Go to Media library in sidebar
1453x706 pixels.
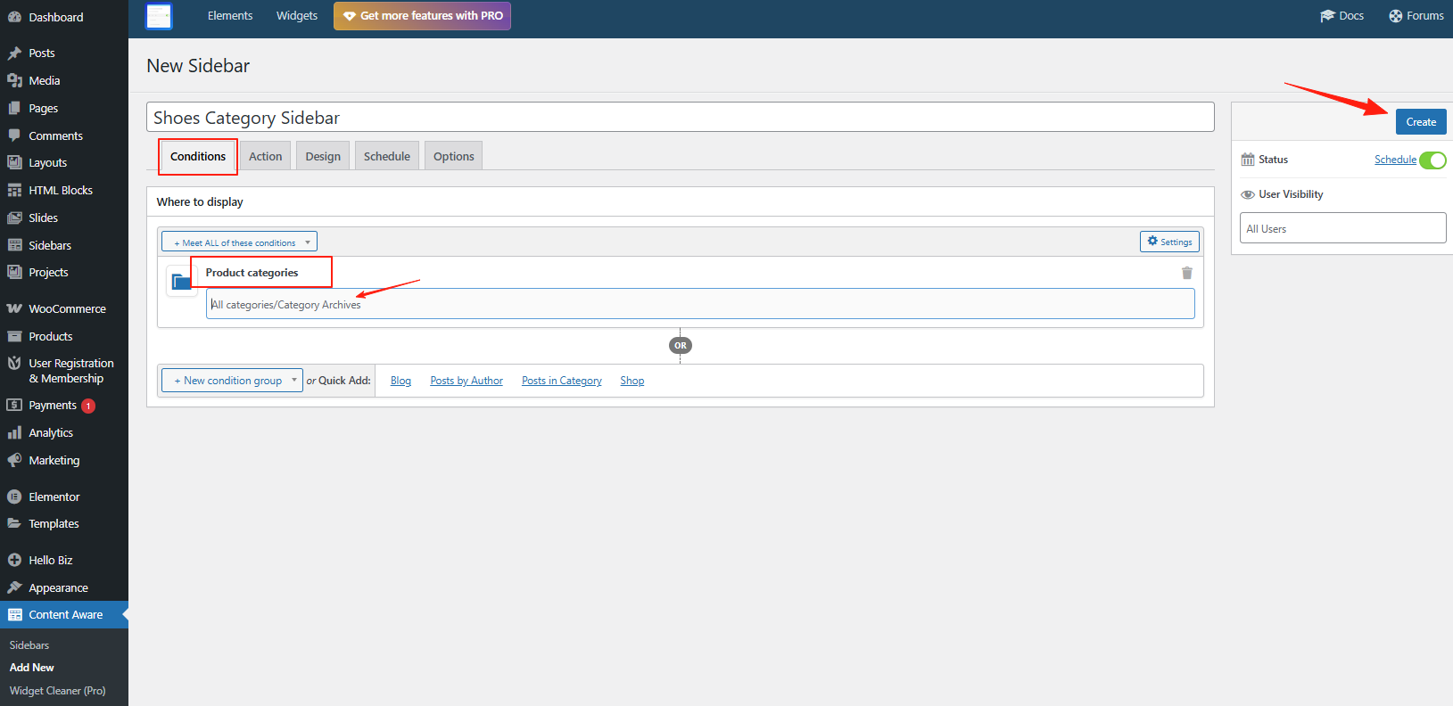tap(44, 81)
